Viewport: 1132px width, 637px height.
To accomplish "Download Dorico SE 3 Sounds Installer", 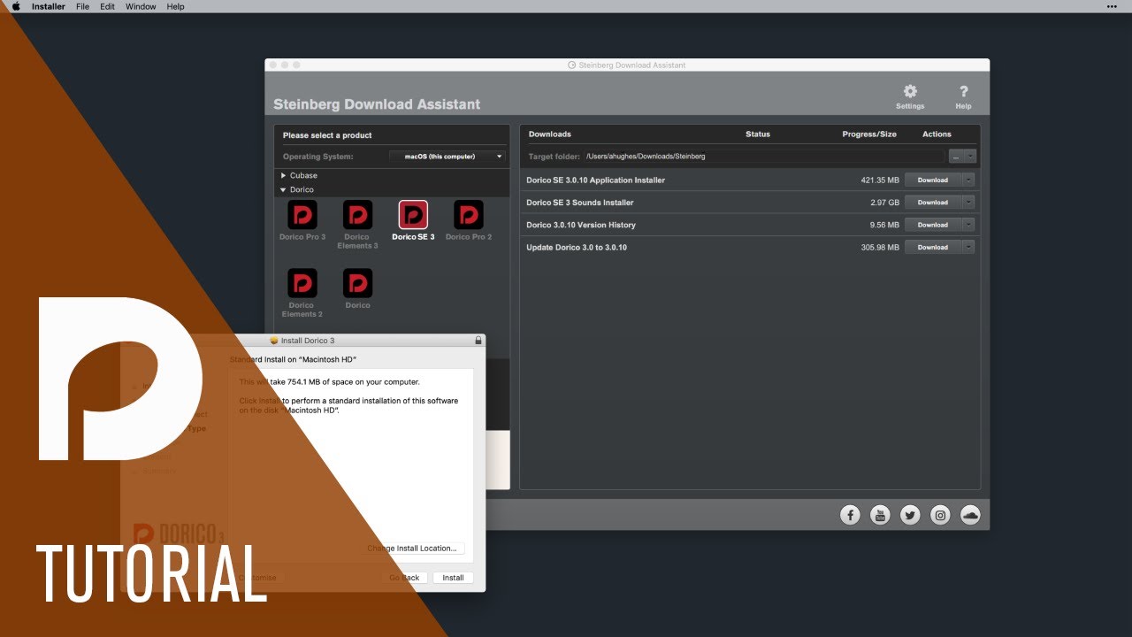I will pos(932,203).
